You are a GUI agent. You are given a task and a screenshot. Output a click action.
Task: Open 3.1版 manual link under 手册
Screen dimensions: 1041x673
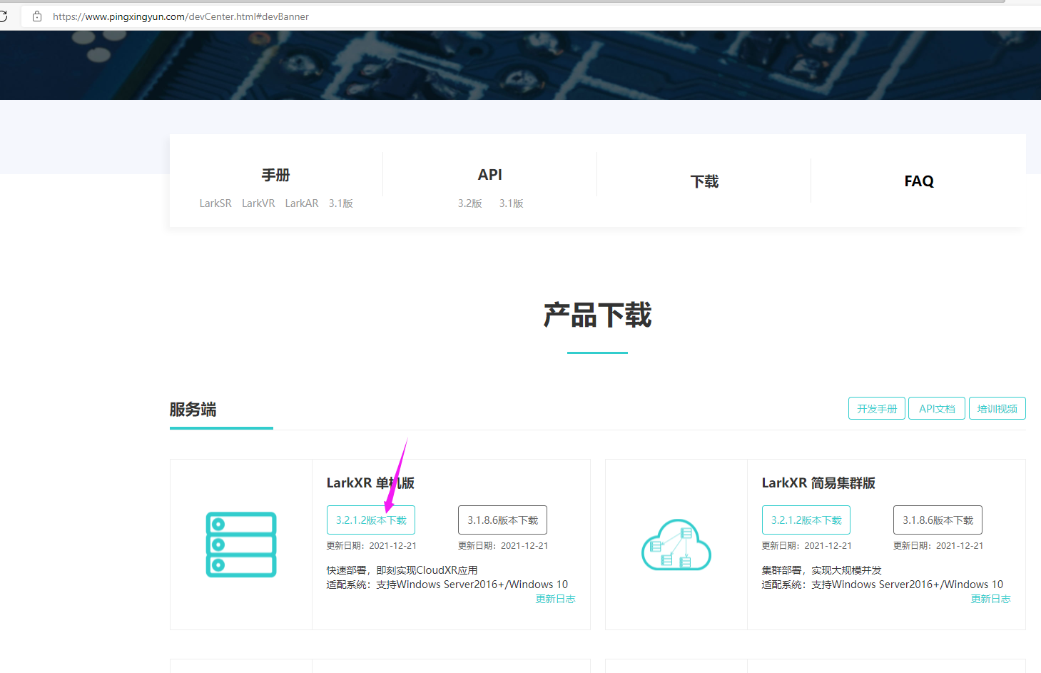click(341, 203)
